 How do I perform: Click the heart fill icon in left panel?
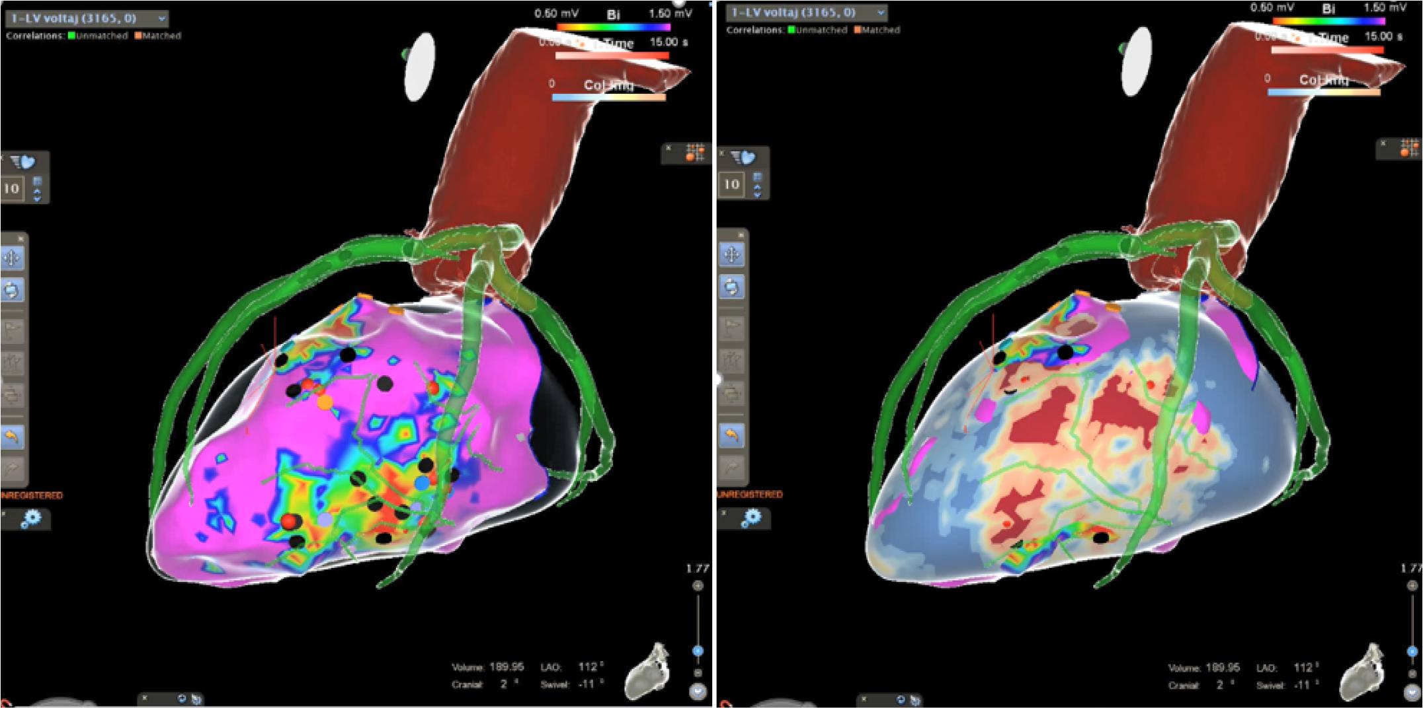24,162
